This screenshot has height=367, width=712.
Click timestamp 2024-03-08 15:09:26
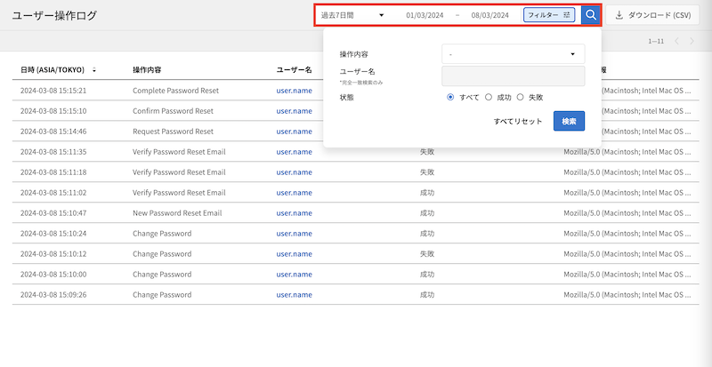click(x=53, y=294)
